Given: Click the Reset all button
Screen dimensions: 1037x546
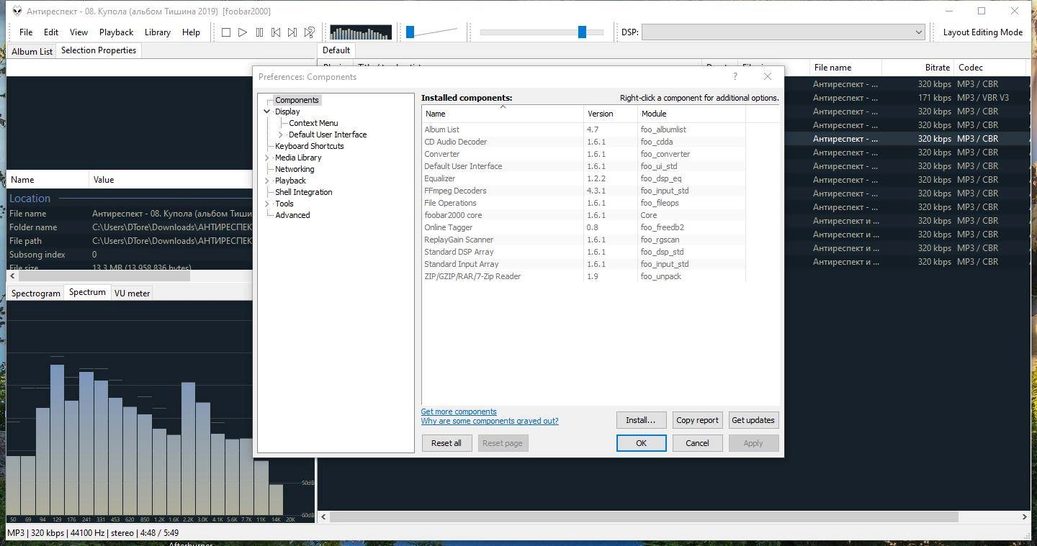Looking at the screenshot, I should (x=446, y=443).
